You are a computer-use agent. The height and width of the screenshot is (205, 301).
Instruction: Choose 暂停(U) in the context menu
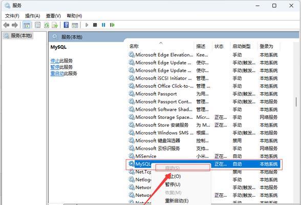click(181, 184)
